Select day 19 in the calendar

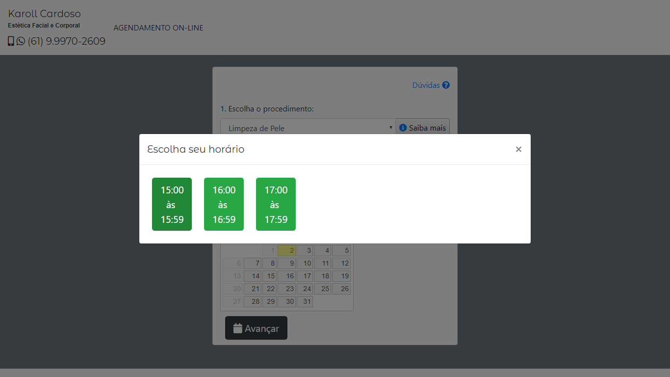tap(341, 276)
